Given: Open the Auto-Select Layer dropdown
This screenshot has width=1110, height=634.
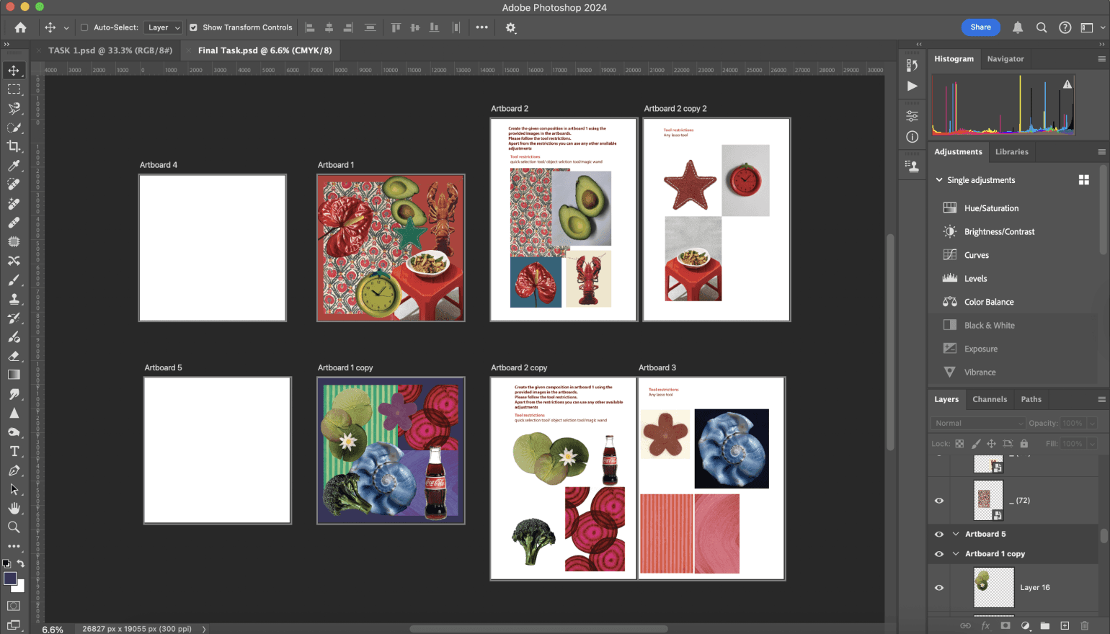Looking at the screenshot, I should tap(163, 27).
